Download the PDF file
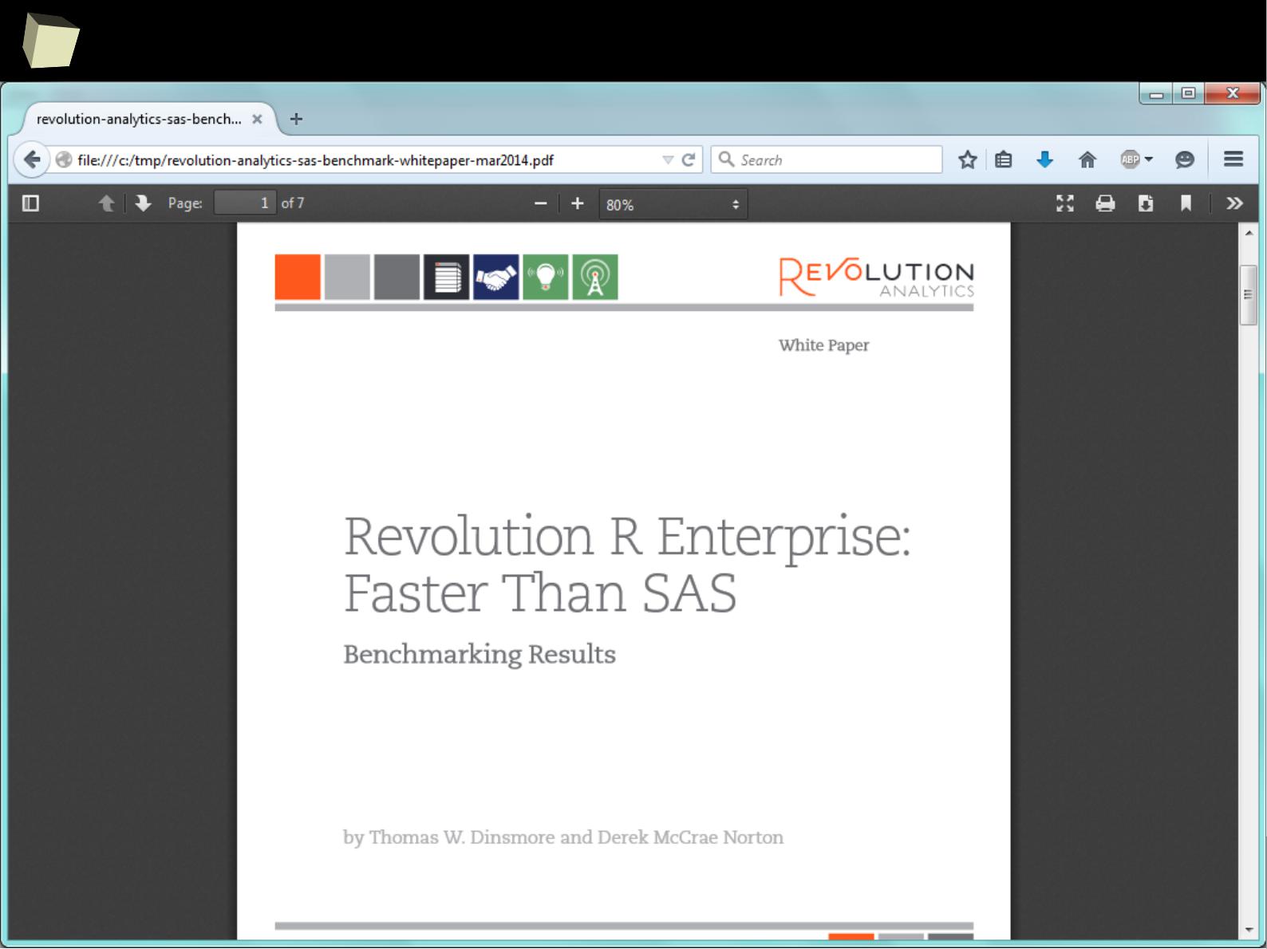This screenshot has height=949, width=1267. coord(1146,203)
